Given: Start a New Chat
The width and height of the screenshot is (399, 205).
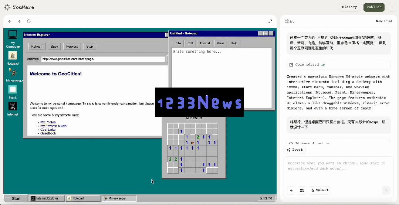Looking at the screenshot, I should pos(384,21).
